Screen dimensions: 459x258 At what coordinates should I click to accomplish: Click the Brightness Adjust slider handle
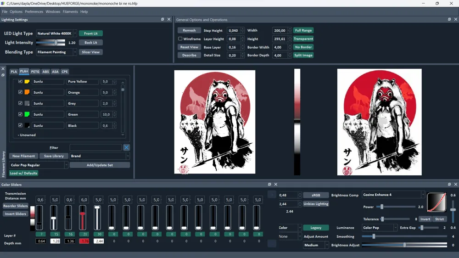404,245
